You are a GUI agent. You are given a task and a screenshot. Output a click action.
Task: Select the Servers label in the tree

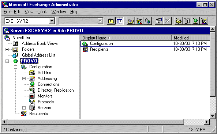pyautogui.click(x=44, y=108)
